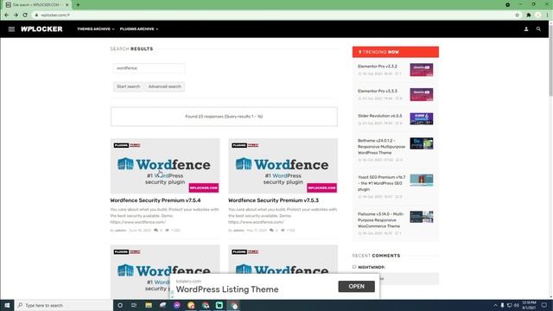553x311 pixels.
Task: Open Task View on the taskbar
Action: (134, 305)
